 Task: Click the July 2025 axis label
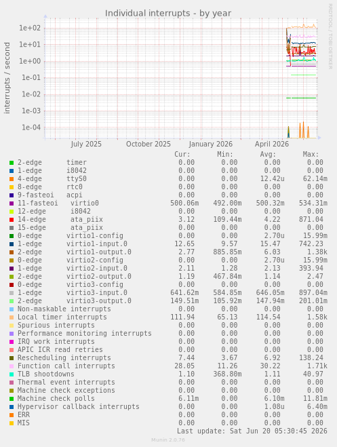[x=86, y=144]
